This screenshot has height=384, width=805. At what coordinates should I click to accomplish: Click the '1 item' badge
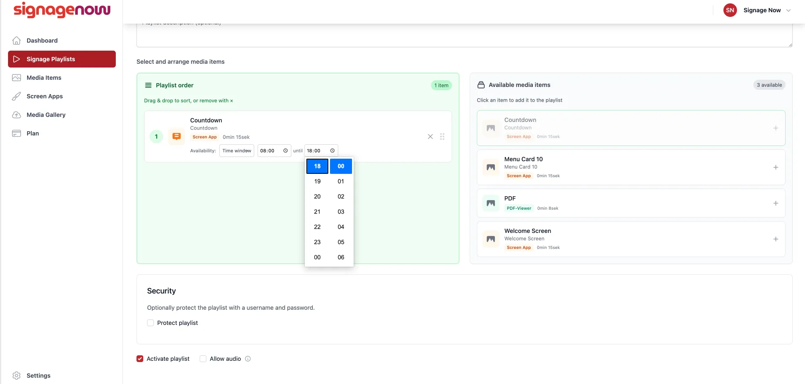coord(441,85)
